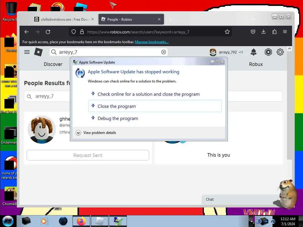303x227 pixels.
Task: Open Roblox settings gear
Action: pos(280,52)
